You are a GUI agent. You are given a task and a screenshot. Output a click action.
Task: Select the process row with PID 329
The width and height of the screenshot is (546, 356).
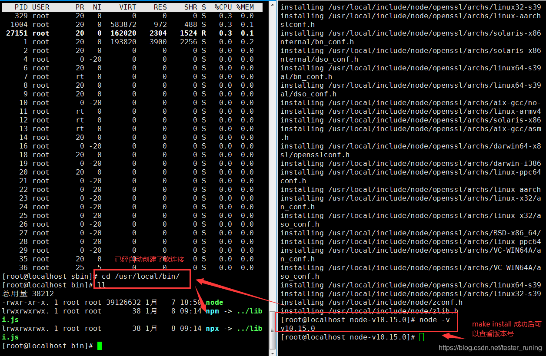click(132, 16)
